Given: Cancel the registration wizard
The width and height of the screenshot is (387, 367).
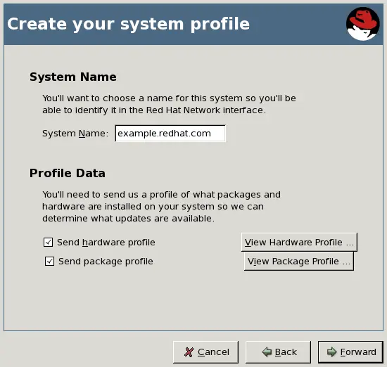Looking at the screenshot, I should pyautogui.click(x=206, y=352).
